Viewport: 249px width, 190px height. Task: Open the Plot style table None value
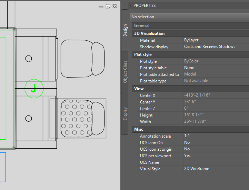click(x=216, y=68)
